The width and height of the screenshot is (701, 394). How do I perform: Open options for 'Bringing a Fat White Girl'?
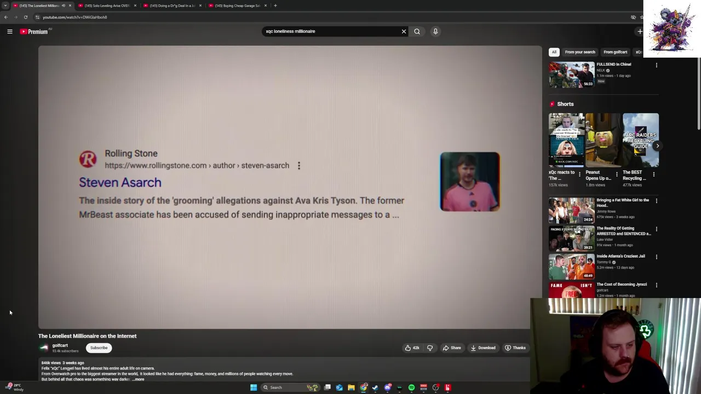(x=657, y=201)
